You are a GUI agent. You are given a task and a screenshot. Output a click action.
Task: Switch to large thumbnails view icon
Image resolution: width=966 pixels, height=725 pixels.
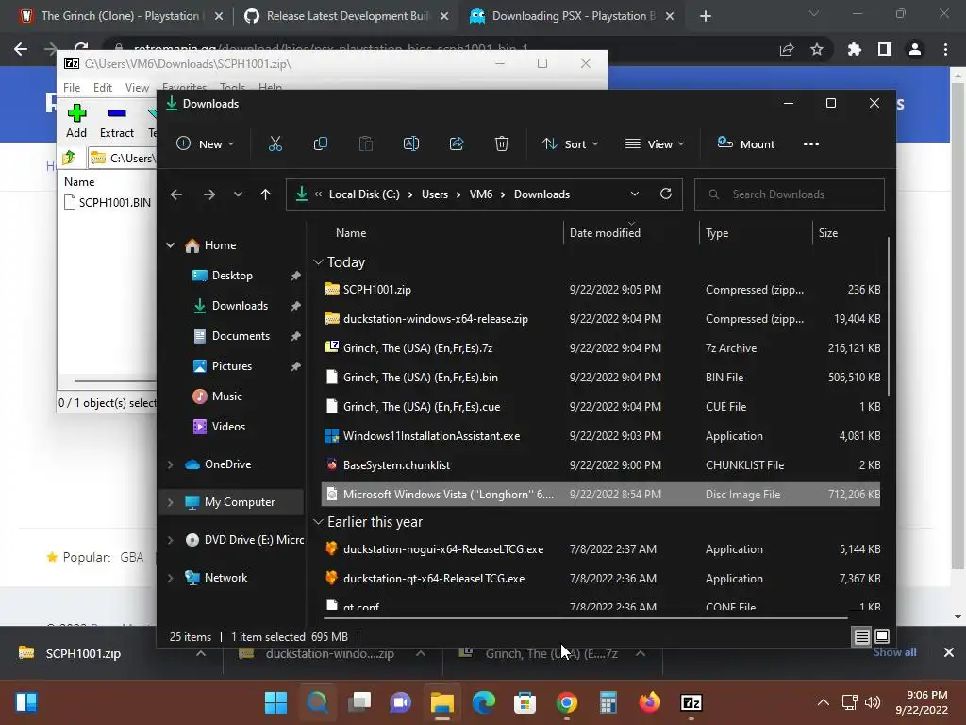click(x=882, y=636)
